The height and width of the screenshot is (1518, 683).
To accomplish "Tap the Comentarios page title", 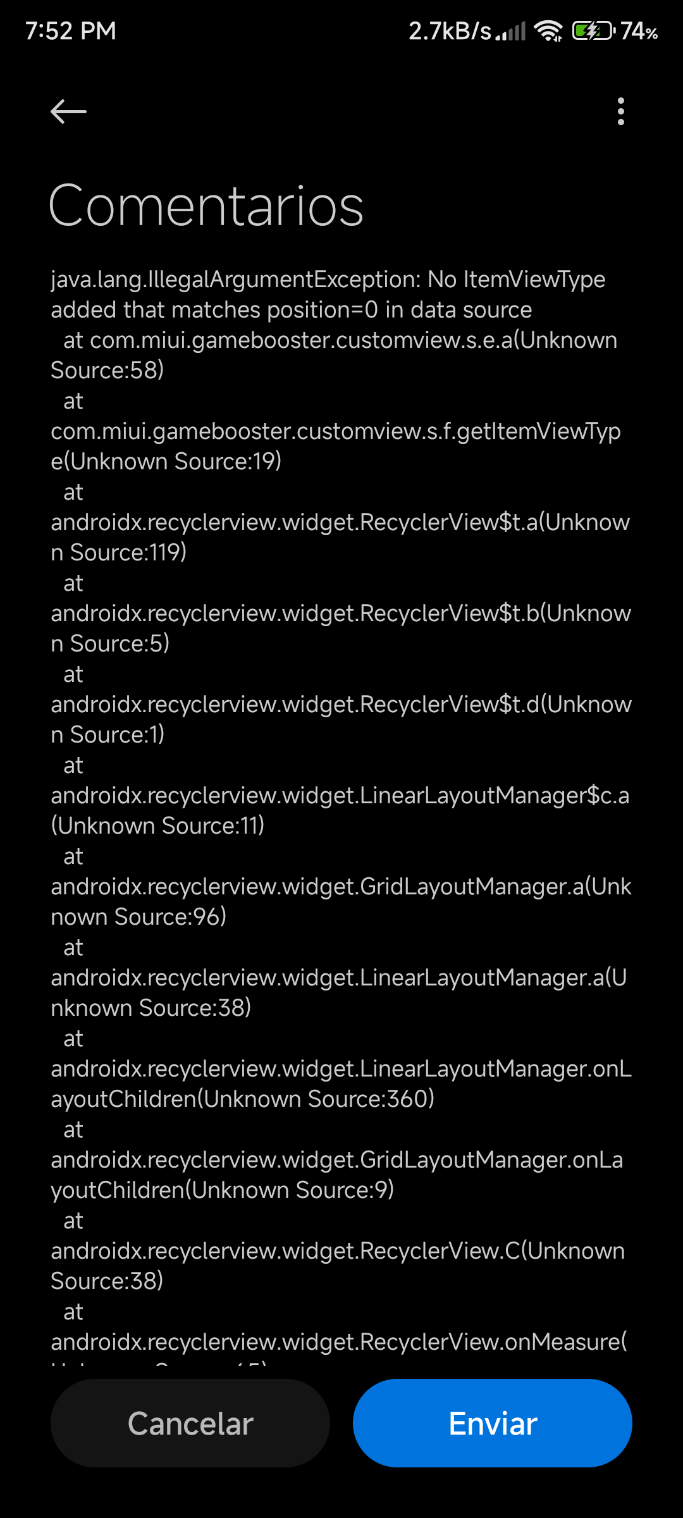I will coord(206,206).
